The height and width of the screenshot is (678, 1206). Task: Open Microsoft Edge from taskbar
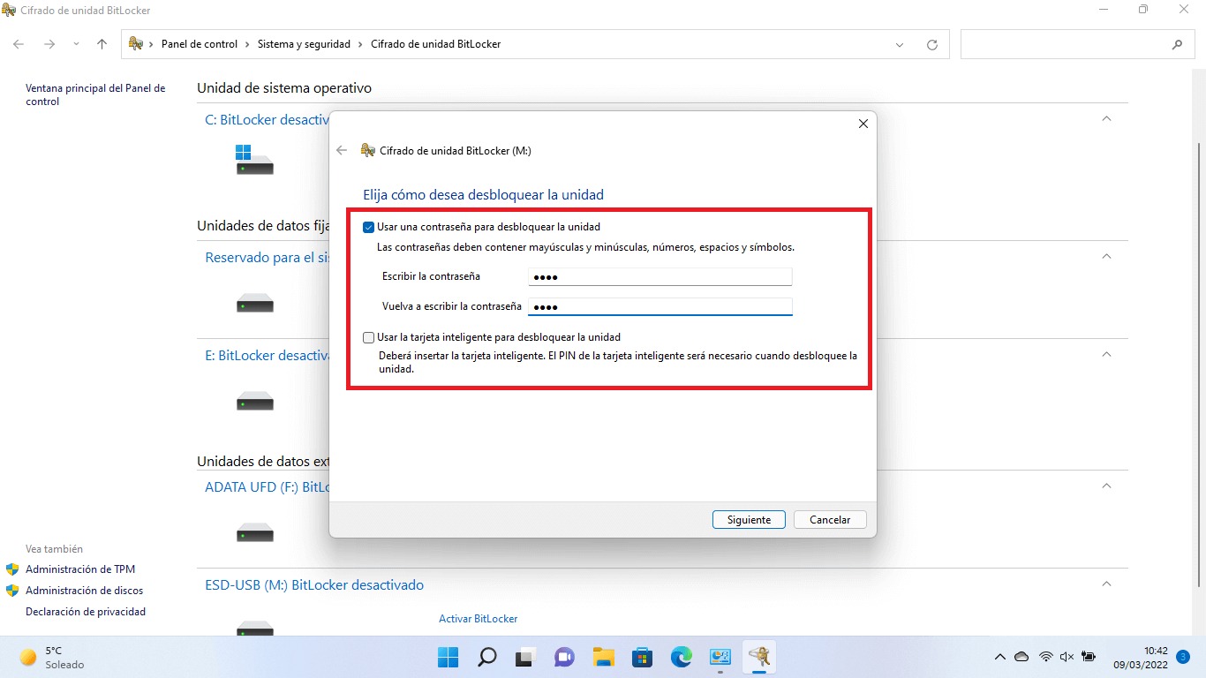coord(681,657)
